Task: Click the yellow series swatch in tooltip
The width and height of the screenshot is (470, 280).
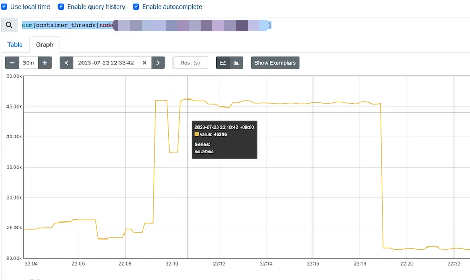Action: click(196, 135)
